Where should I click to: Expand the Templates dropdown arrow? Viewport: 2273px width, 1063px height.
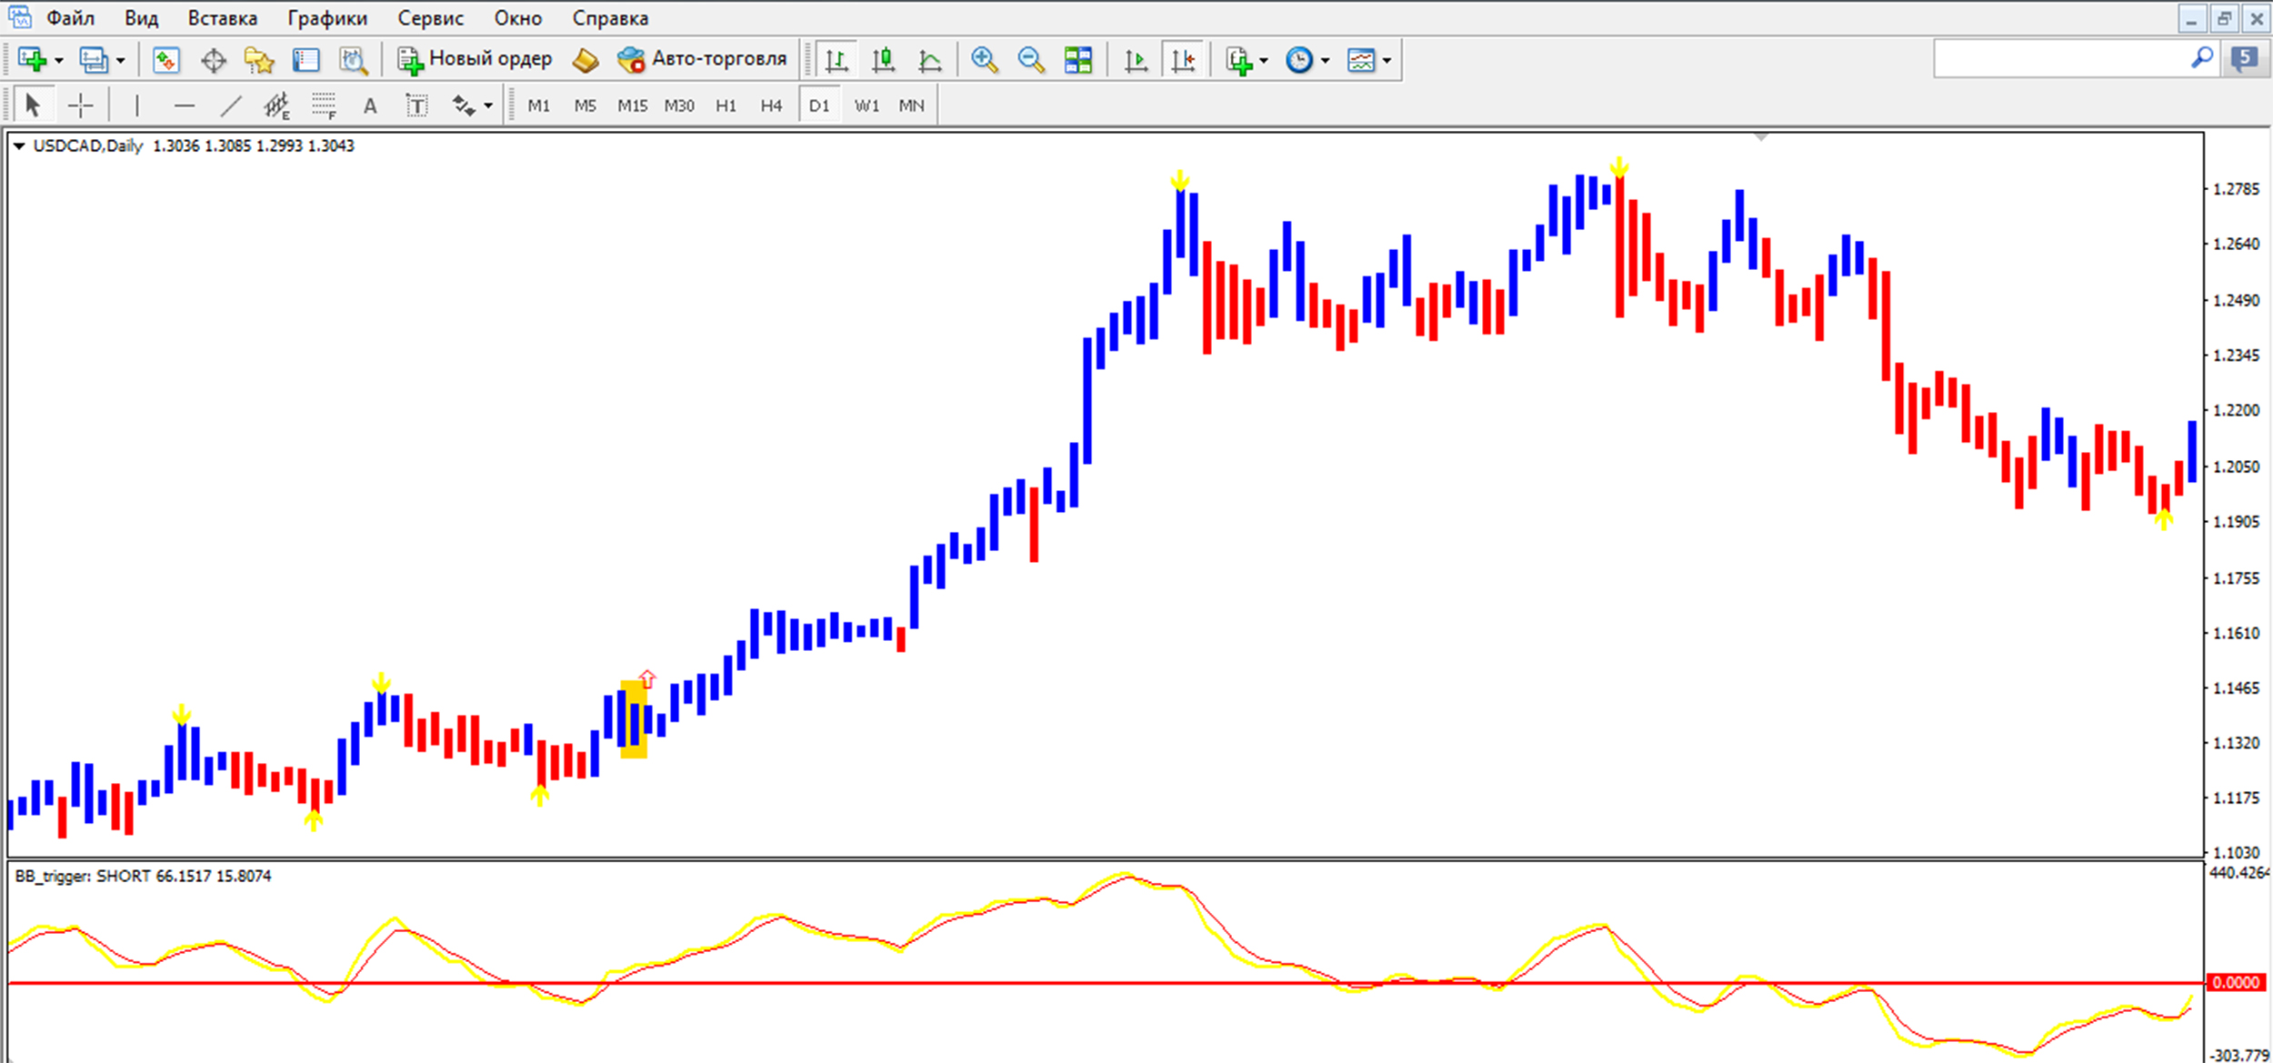(1387, 61)
